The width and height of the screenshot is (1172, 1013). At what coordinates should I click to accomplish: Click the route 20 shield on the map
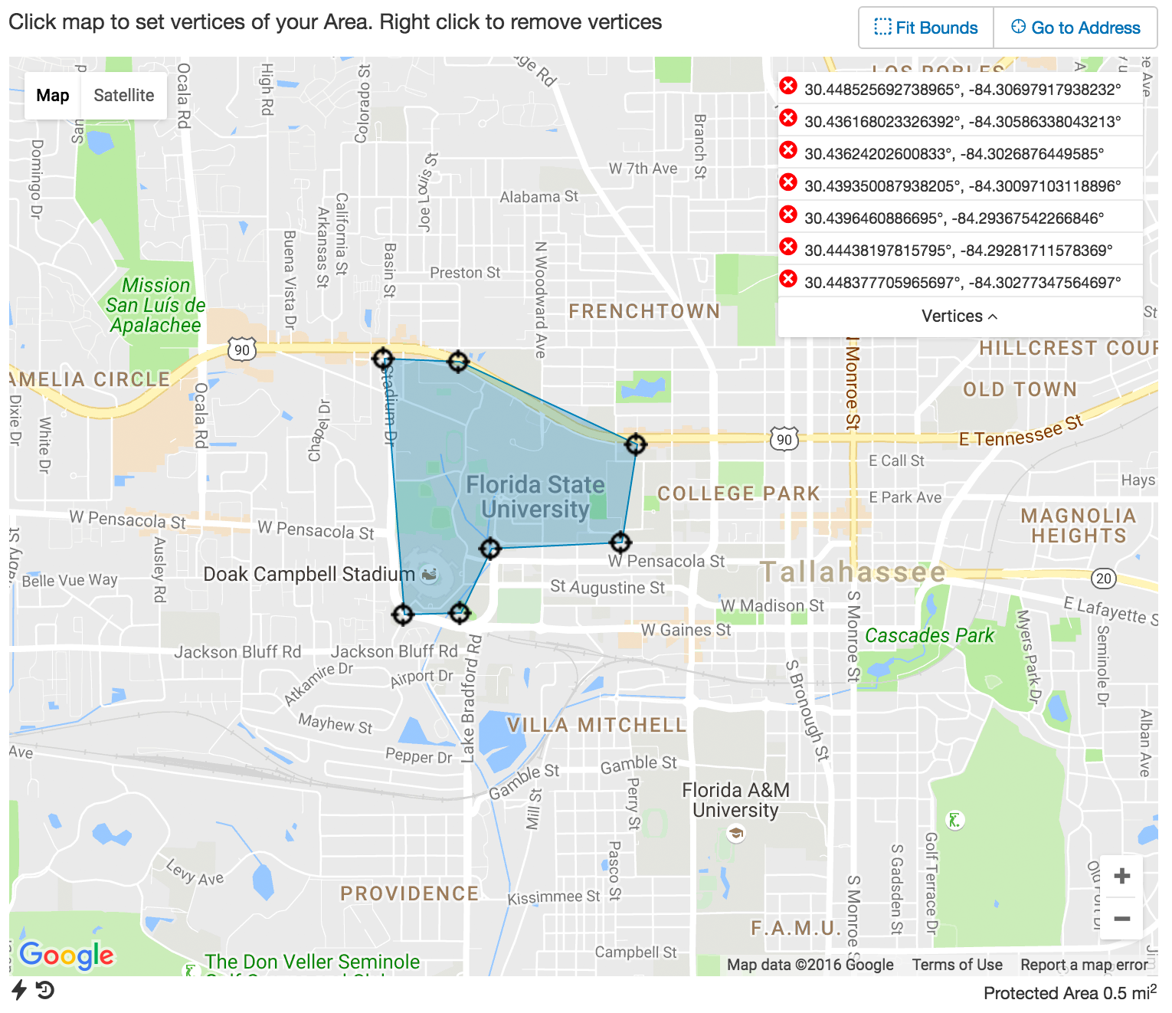coord(1104,579)
